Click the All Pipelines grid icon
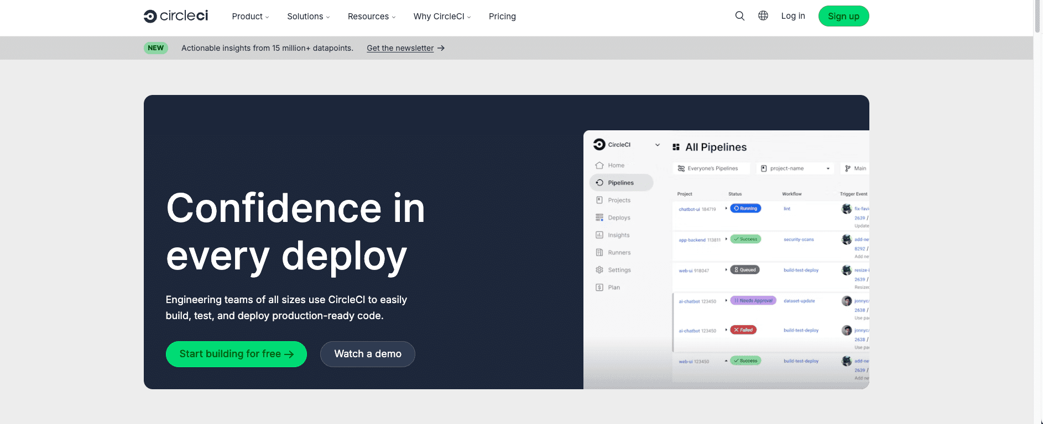Image resolution: width=1043 pixels, height=424 pixels. (x=676, y=147)
